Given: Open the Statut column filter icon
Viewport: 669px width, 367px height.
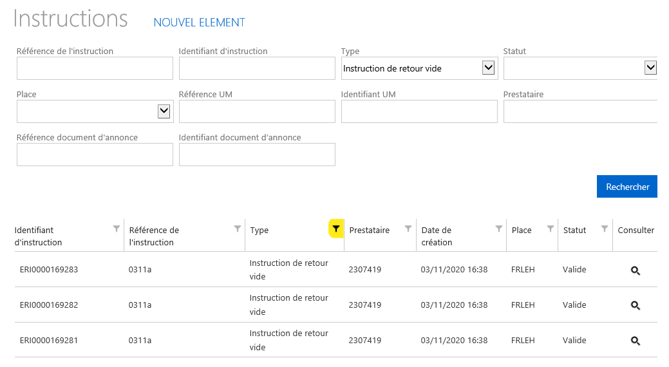Looking at the screenshot, I should point(605,229).
